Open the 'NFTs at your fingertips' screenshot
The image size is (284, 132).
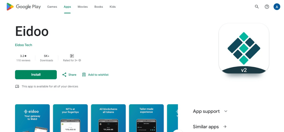pos(70,118)
